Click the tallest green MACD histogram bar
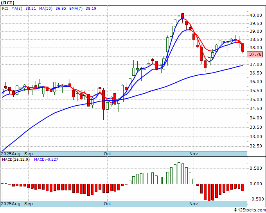Image resolution: width=266 pixels, height=213 pixels. (179, 173)
